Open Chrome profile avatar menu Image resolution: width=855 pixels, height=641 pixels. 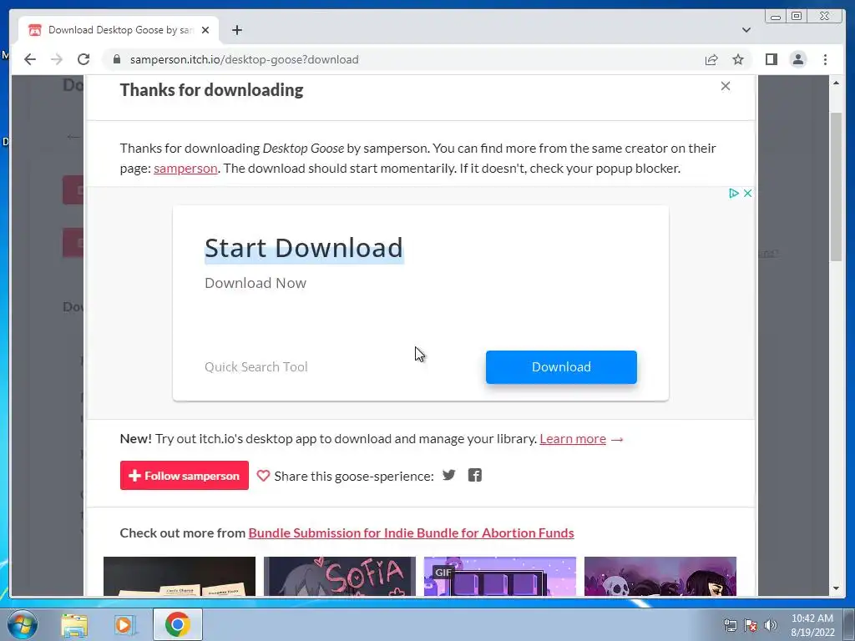tap(797, 59)
